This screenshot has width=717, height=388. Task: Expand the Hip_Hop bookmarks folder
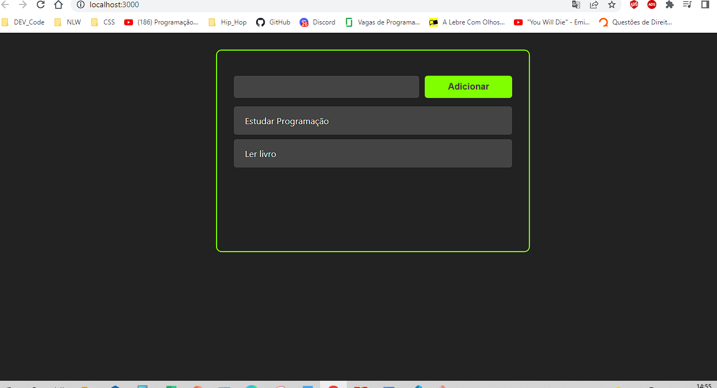coord(227,22)
